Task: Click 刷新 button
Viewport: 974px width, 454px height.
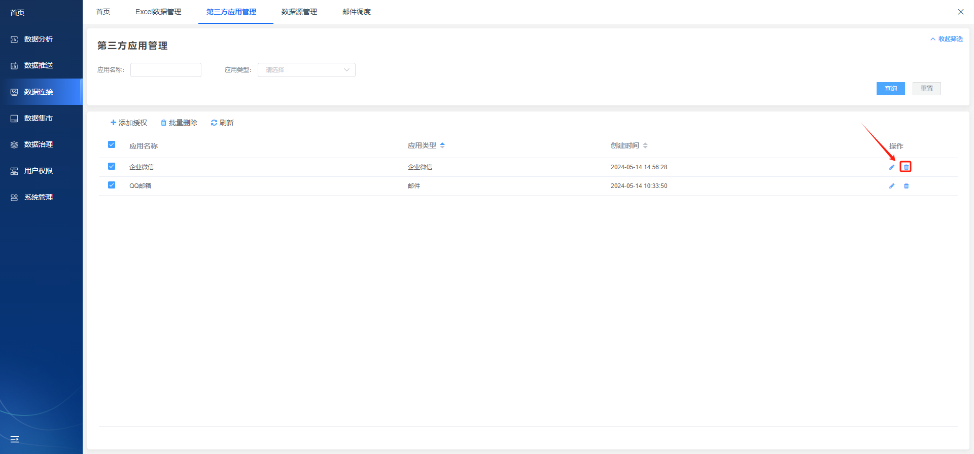Action: [x=222, y=123]
